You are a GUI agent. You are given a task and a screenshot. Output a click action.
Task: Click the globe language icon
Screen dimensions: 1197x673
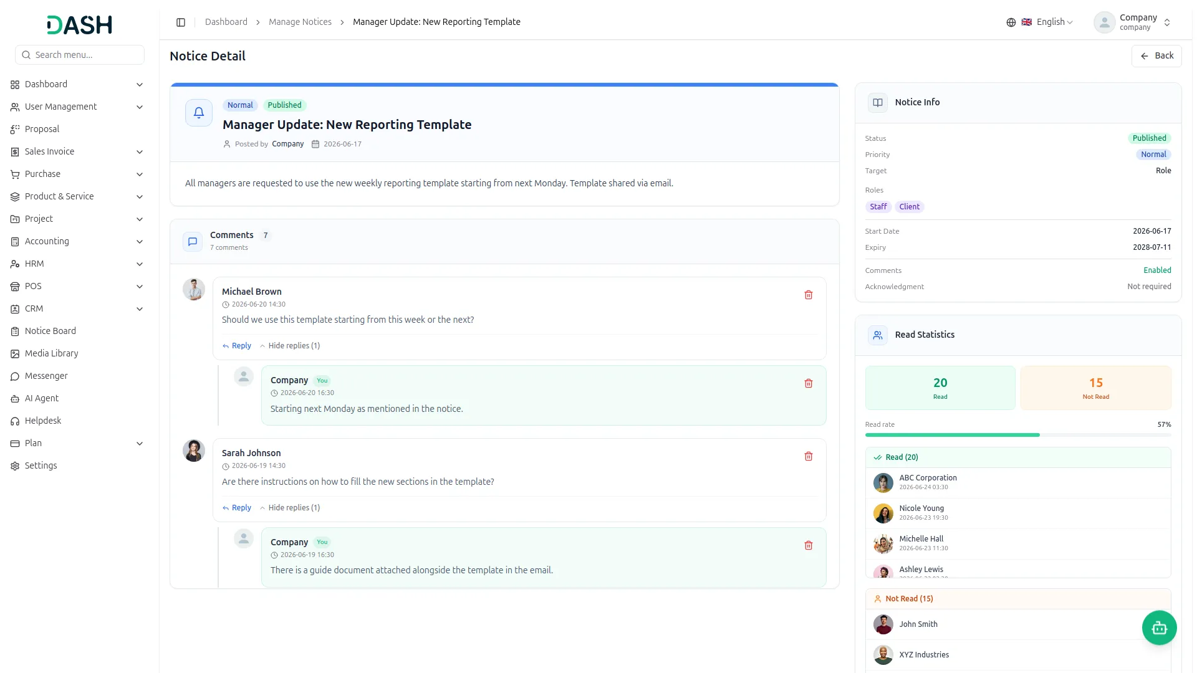click(x=1011, y=22)
